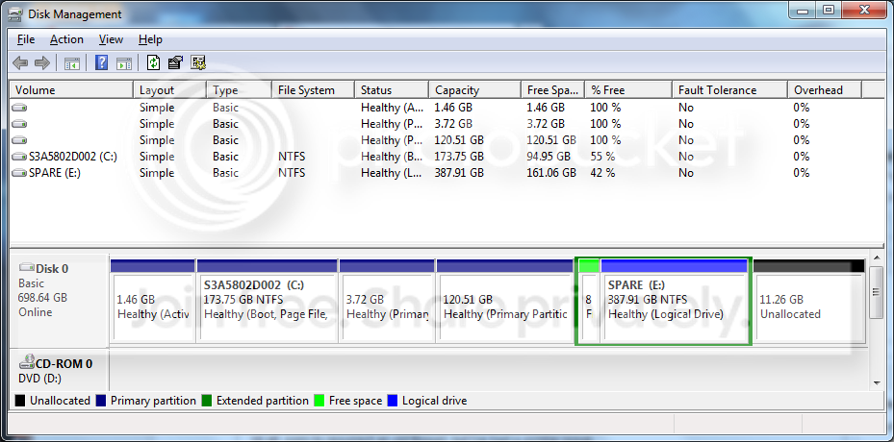894x442 pixels.
Task: Select the SPARE (E:) logical drive block
Action: 675,302
